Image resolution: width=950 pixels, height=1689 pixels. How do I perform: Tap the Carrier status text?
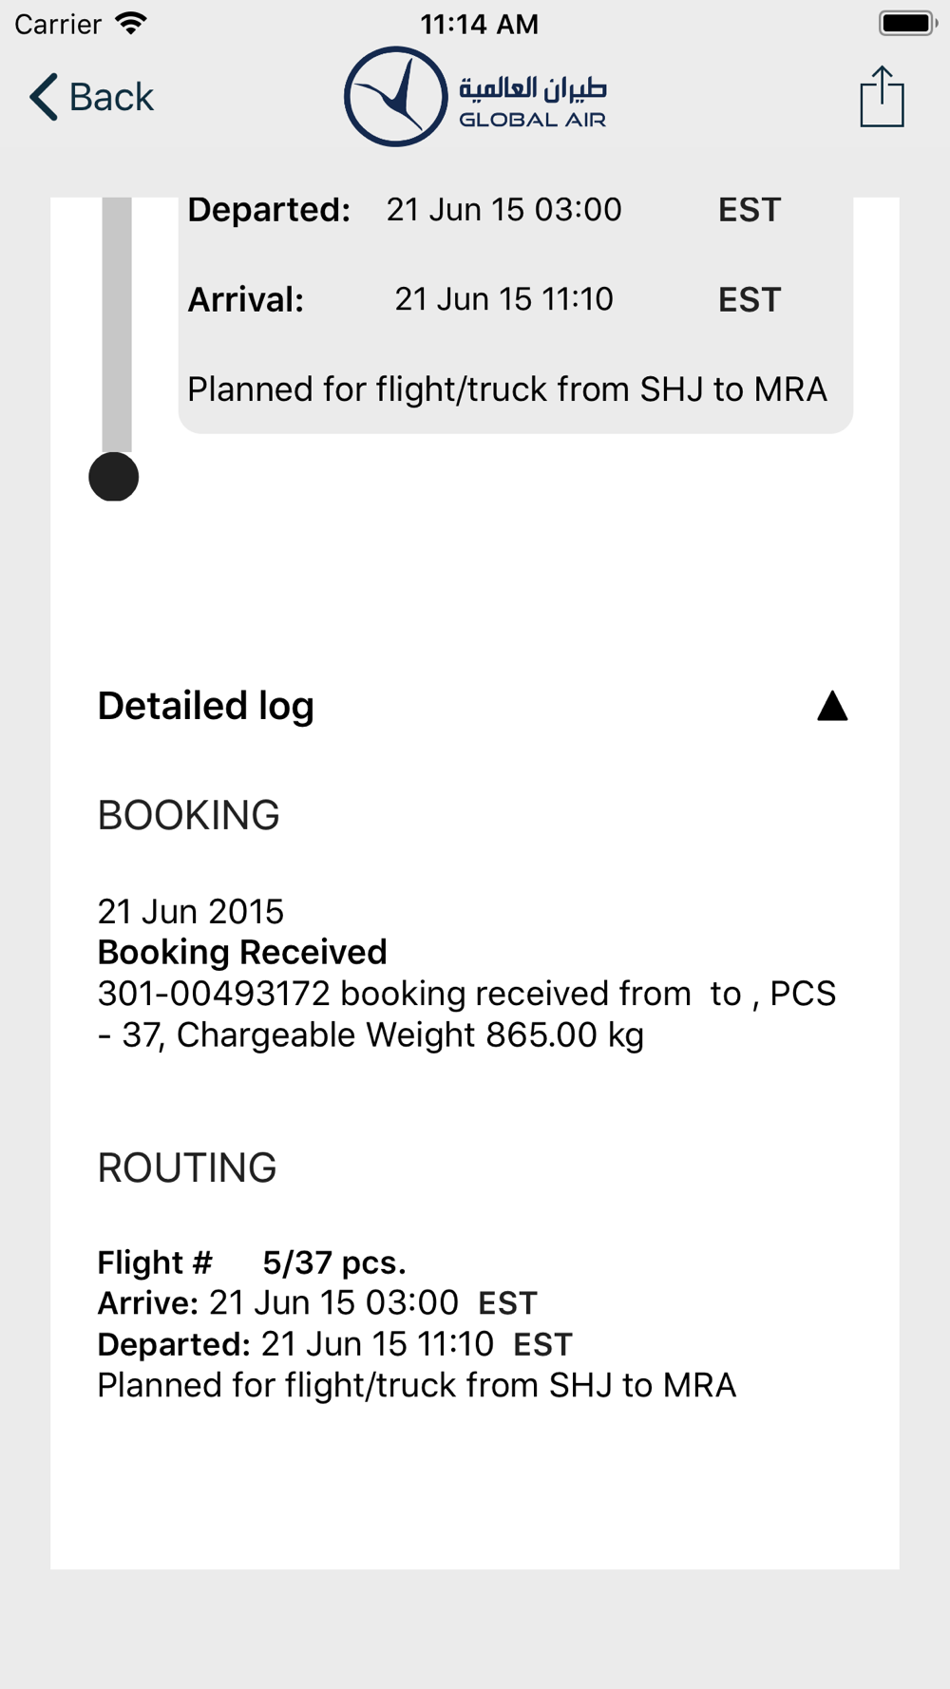tap(58, 24)
